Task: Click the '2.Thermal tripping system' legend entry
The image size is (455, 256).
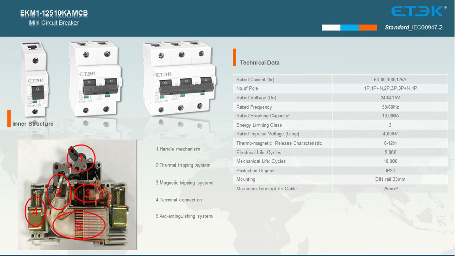Action: coord(183,165)
